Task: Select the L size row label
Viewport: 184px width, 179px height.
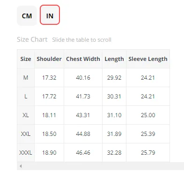Action: pos(26,97)
